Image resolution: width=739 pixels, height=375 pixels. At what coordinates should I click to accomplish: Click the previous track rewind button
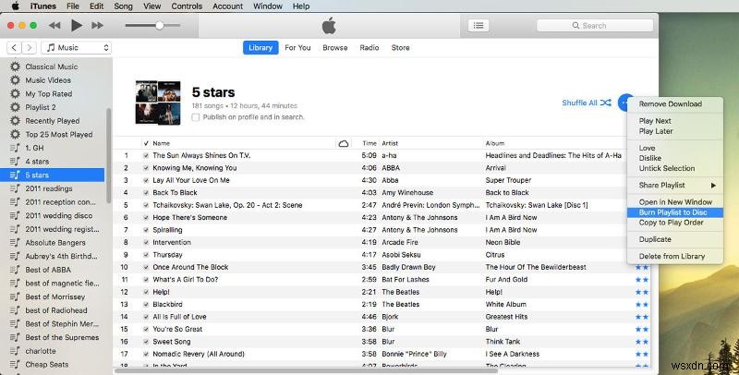pos(55,26)
